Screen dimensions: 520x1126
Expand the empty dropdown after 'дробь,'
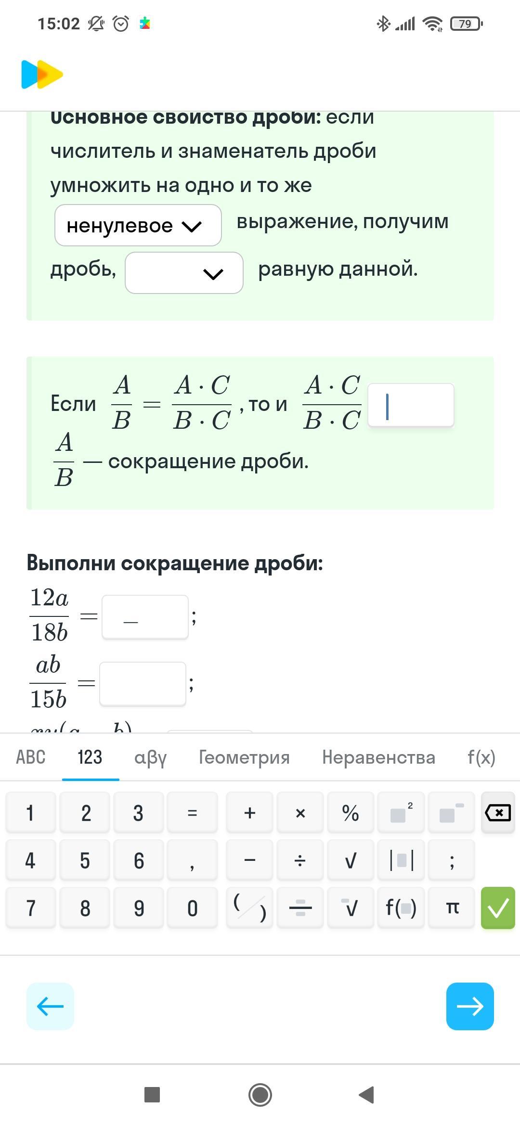point(184,273)
